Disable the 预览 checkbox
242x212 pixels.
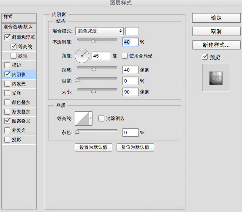pyautogui.click(x=205, y=57)
